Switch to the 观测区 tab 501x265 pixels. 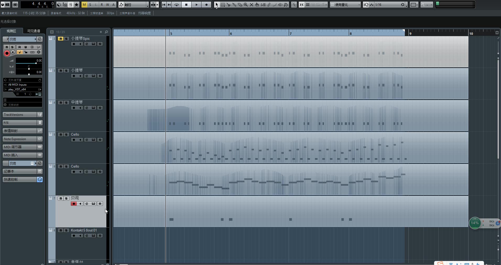point(11,31)
